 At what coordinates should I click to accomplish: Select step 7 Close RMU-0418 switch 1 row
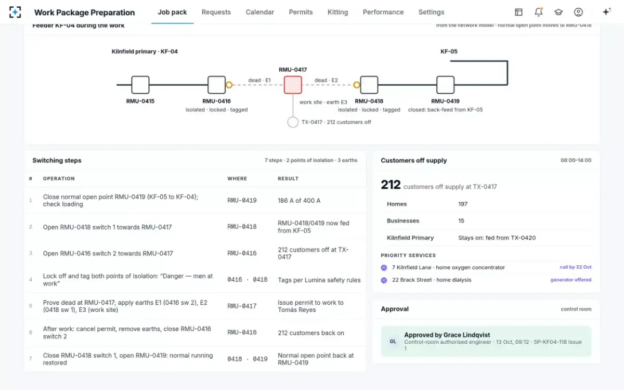pyautogui.click(x=195, y=359)
